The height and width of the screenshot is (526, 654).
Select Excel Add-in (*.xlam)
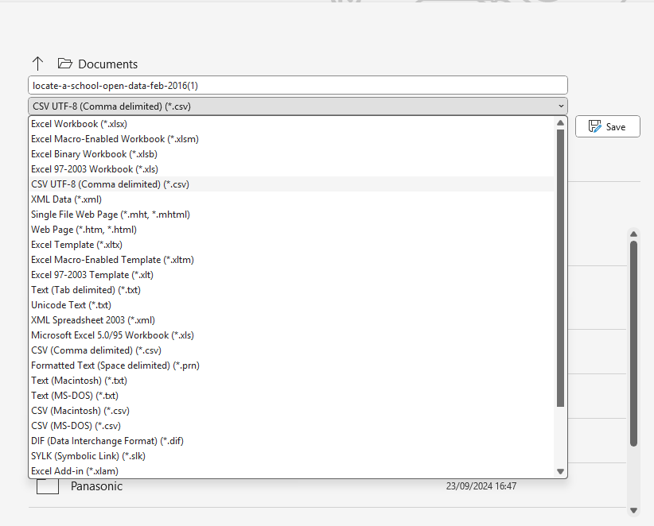292,471
